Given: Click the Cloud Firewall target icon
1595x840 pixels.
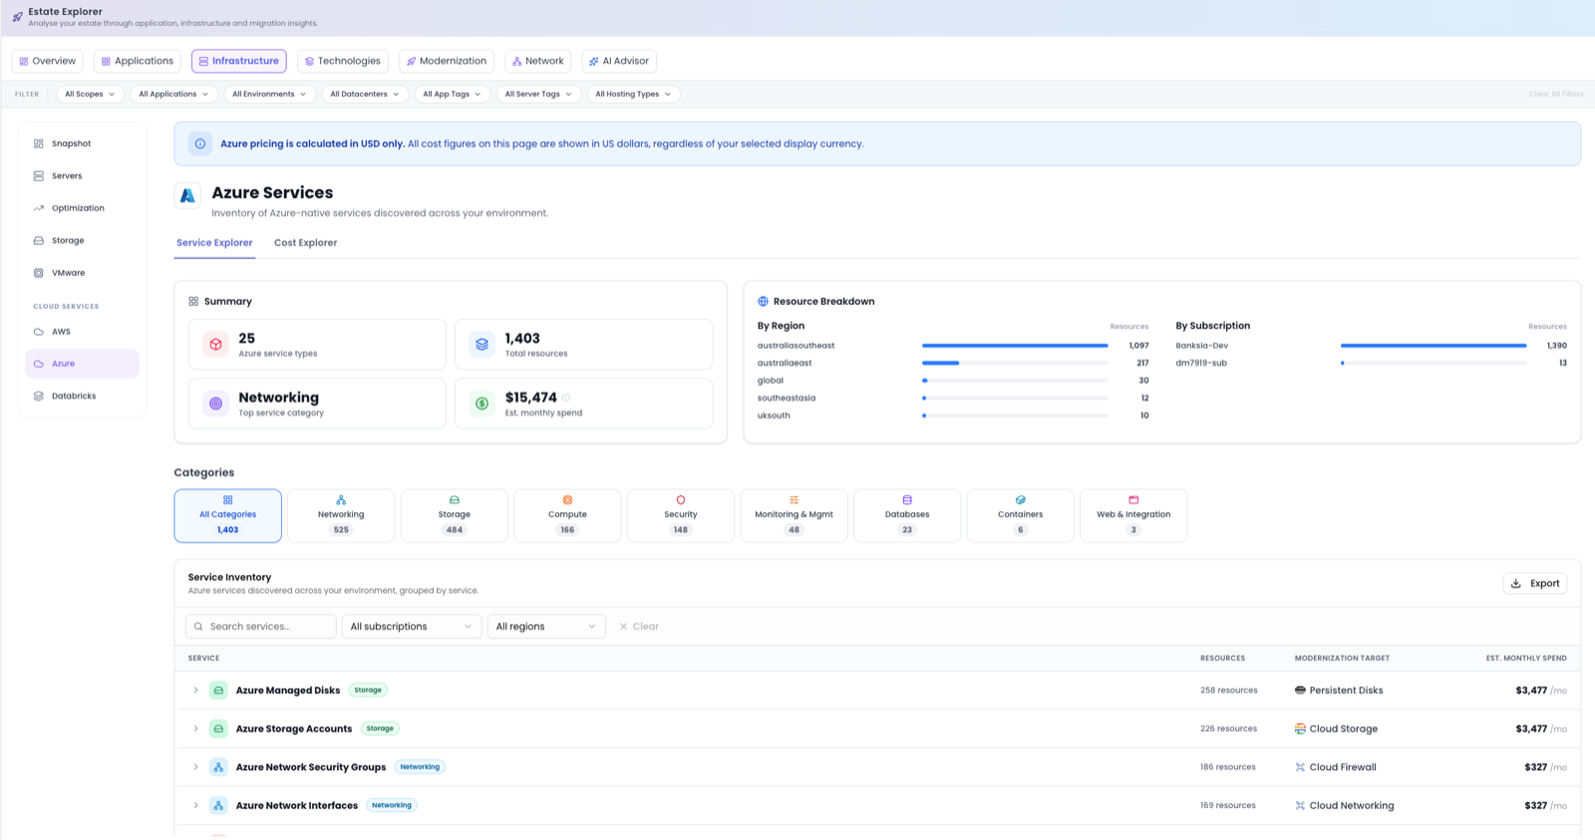Looking at the screenshot, I should 1300,767.
